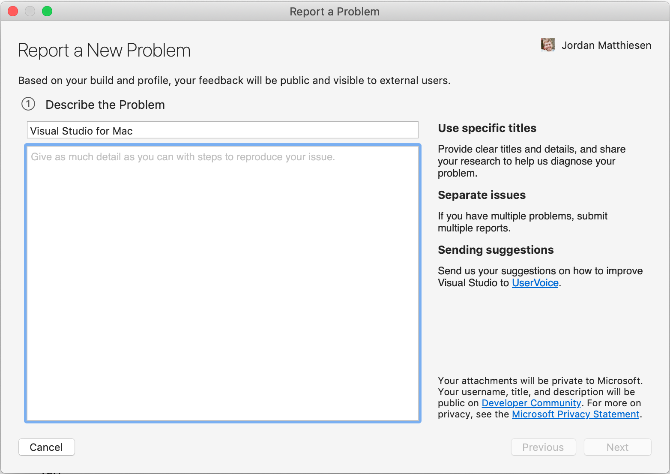Image resolution: width=670 pixels, height=474 pixels.
Task: Click the public feedback notice text
Action: tap(234, 81)
